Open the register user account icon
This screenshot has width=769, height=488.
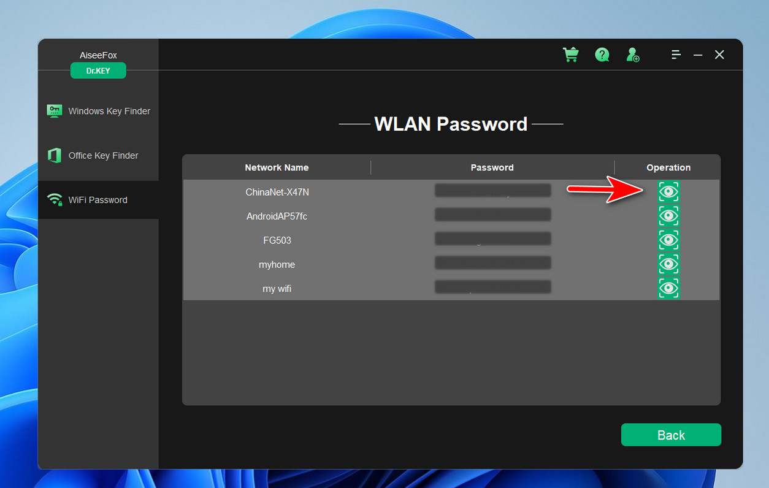pos(633,55)
